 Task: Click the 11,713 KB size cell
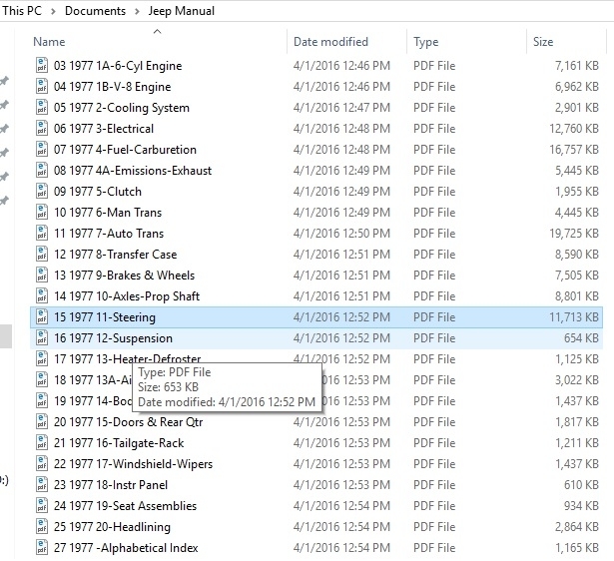574,317
